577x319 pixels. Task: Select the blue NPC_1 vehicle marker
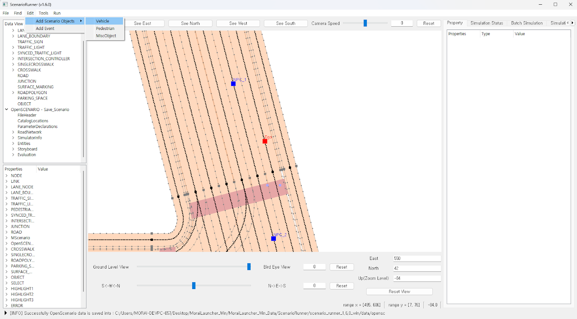(233, 84)
